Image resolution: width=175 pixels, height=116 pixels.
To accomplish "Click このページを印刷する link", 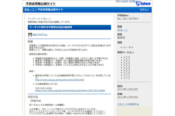I will (128, 104).
